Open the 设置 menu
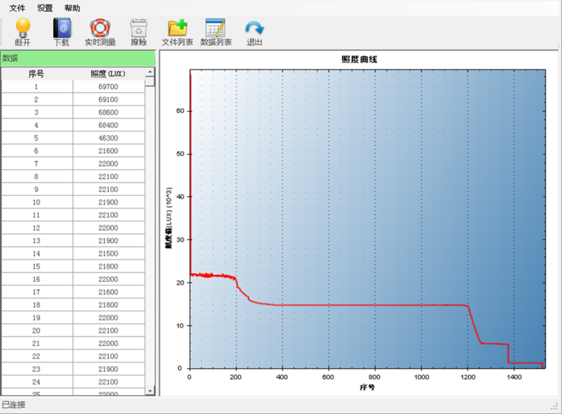This screenshot has width=562, height=414. 45,8
